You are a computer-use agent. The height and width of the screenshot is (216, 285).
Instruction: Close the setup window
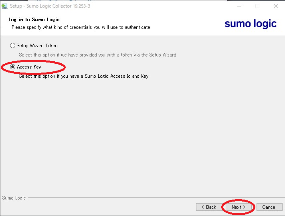[276, 6]
